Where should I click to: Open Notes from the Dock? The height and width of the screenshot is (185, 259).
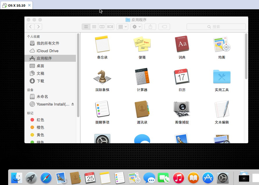[105, 178]
